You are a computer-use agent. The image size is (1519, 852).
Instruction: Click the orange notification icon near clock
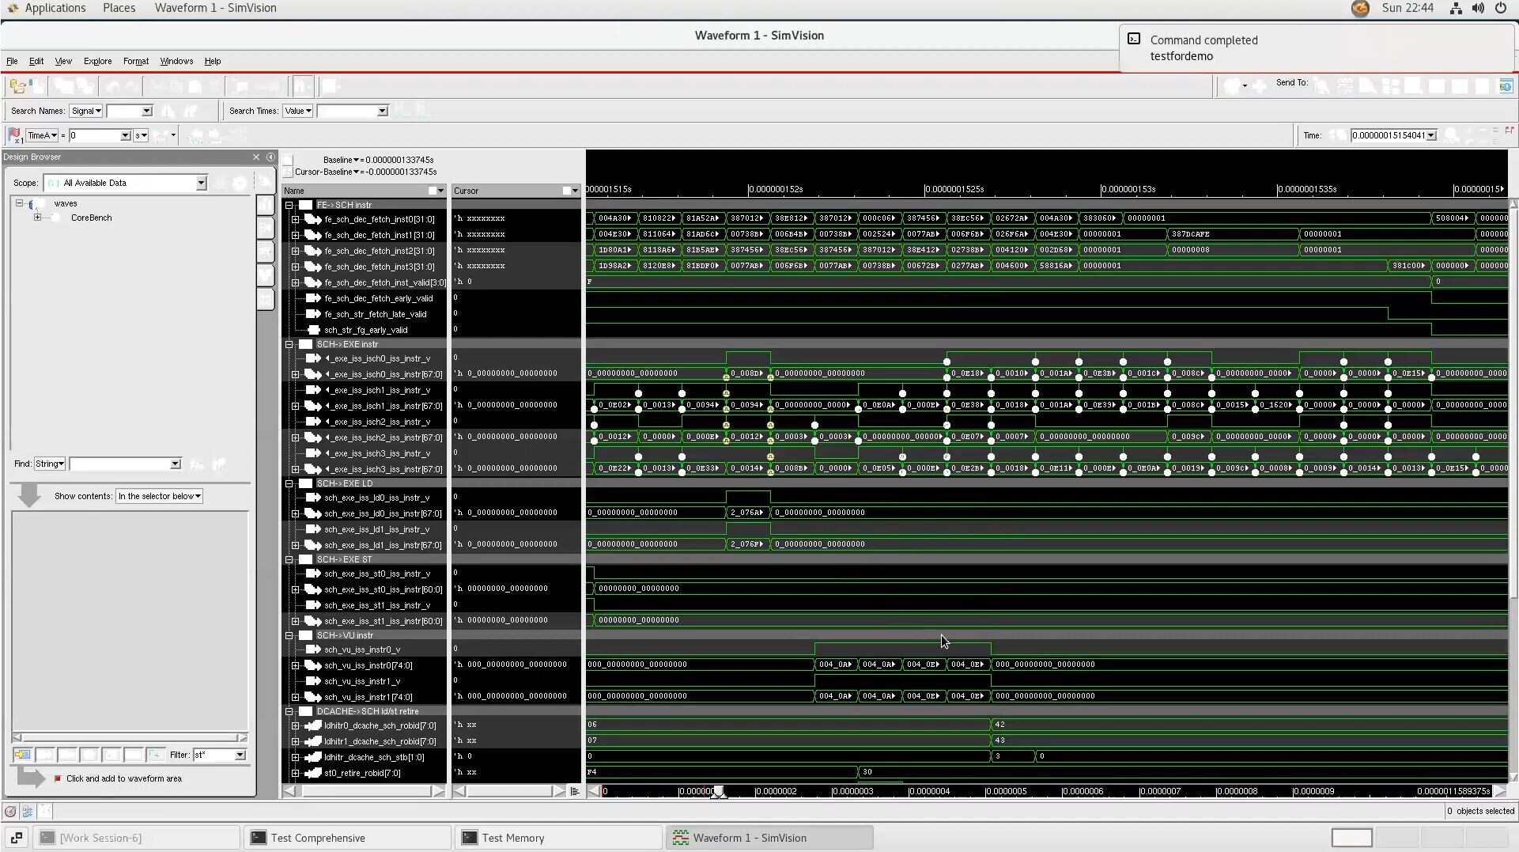[1360, 8]
